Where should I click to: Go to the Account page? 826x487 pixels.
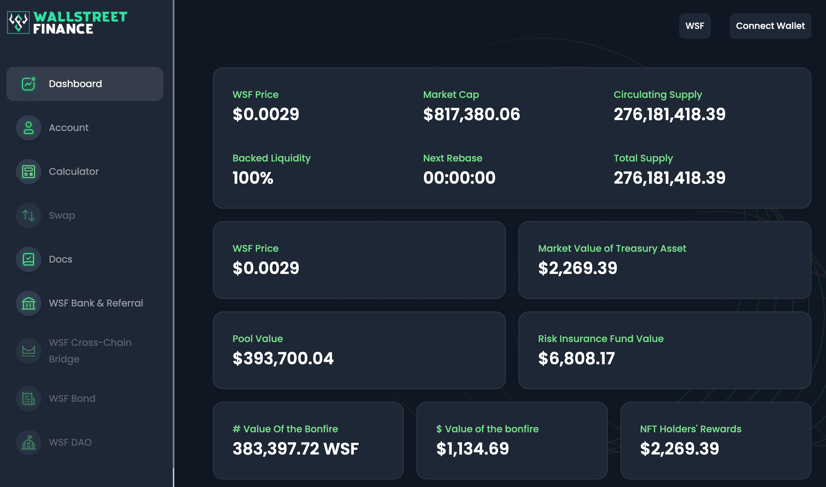pos(85,128)
